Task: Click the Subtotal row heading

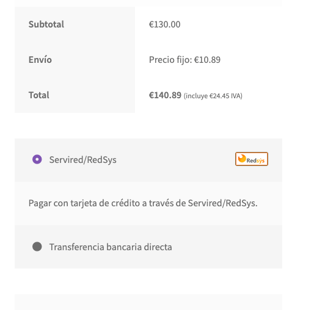Action: coord(46,24)
